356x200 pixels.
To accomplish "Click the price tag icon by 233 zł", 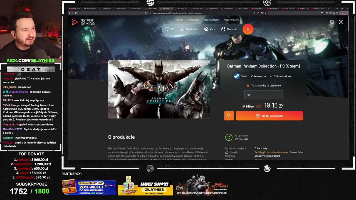I will coord(243,106).
